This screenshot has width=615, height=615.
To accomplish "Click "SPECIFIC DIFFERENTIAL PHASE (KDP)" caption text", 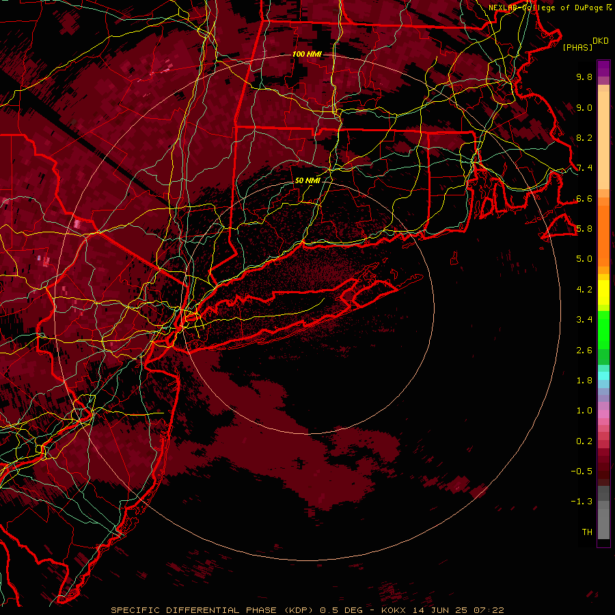I will (x=213, y=610).
